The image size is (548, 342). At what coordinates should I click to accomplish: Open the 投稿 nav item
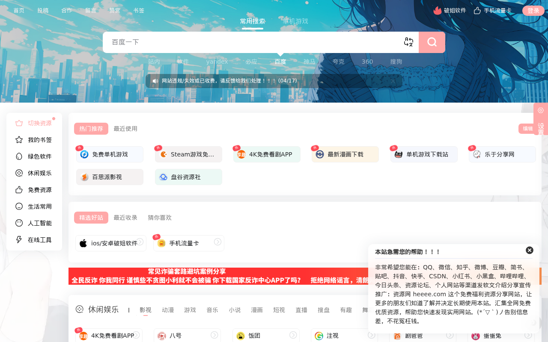pos(43,11)
